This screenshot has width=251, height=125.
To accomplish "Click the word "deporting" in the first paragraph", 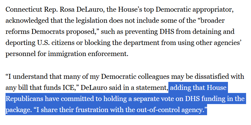I will coord(20,42).
